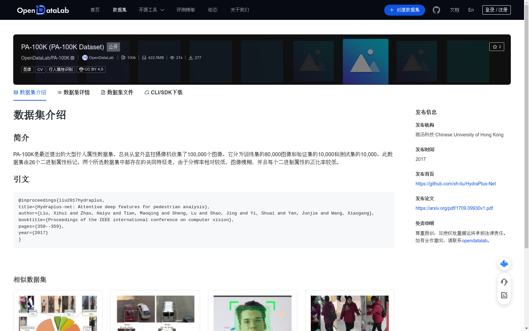Click the PA-100K (PA-100K Dataset) title
Screen dimensions: 529x331
point(62,47)
